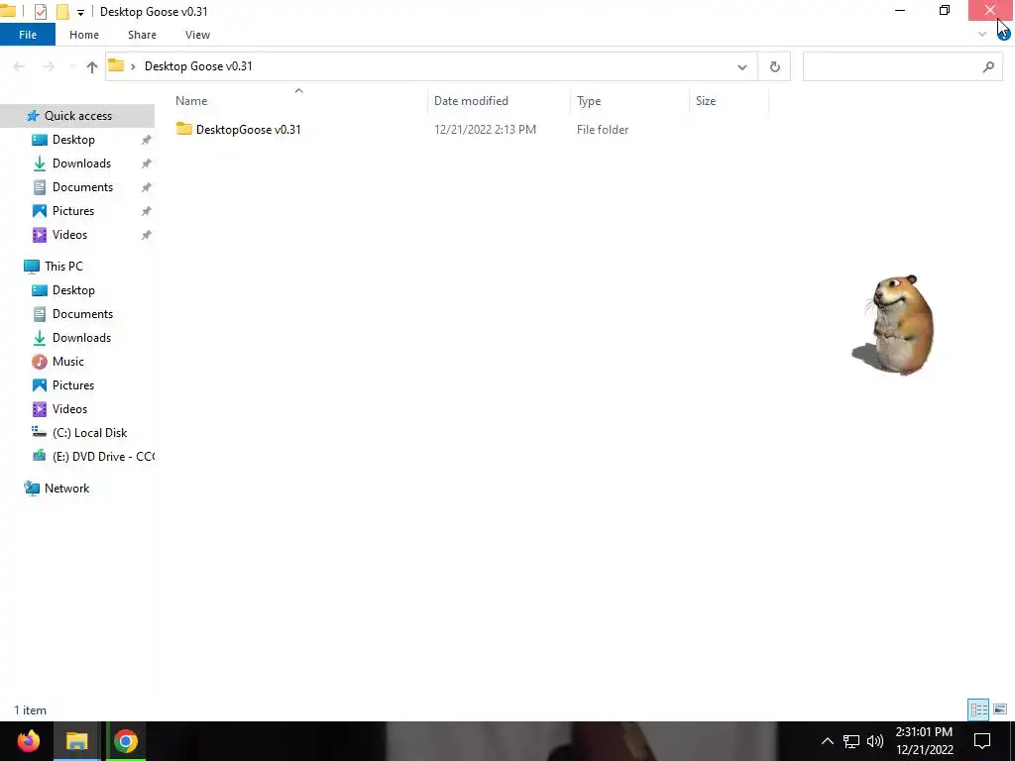Switch to Details view layout icon
Viewport: 1015px width, 761px height.
click(978, 709)
